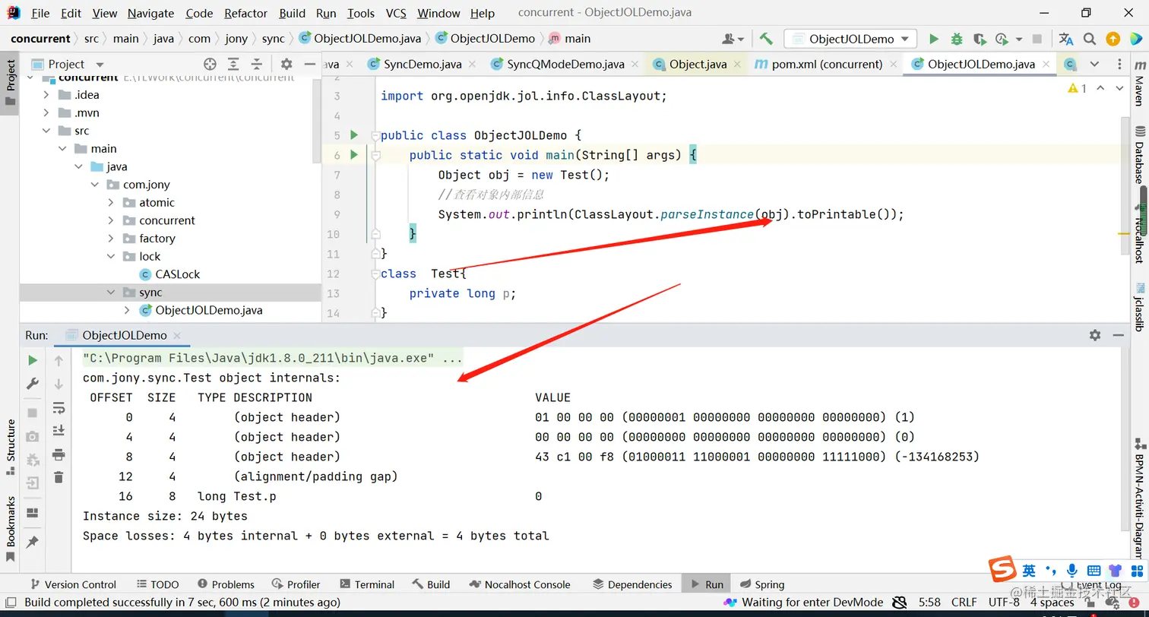Screen dimensions: 1149x617
Task: Open the Terminal tool window
Action: pyautogui.click(x=367, y=584)
